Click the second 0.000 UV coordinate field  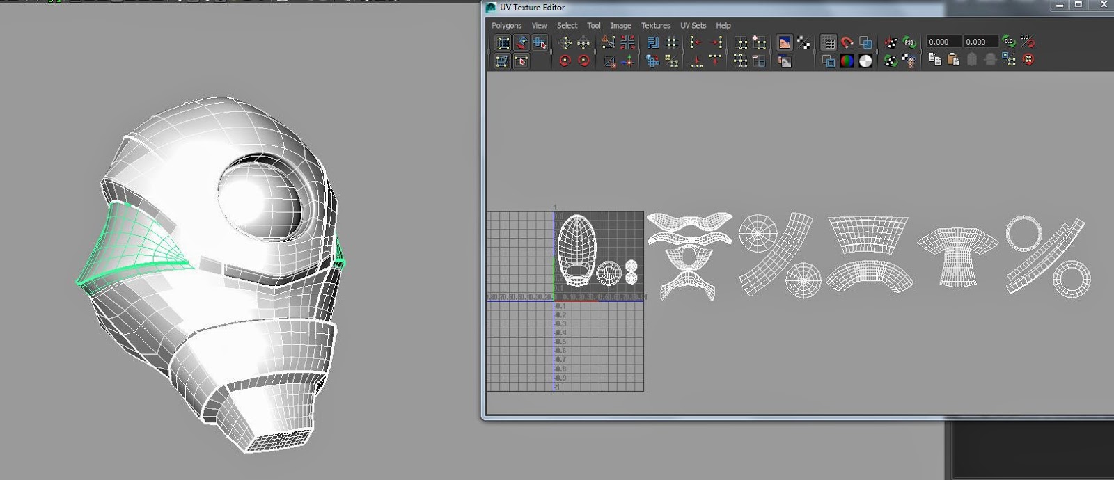click(980, 42)
